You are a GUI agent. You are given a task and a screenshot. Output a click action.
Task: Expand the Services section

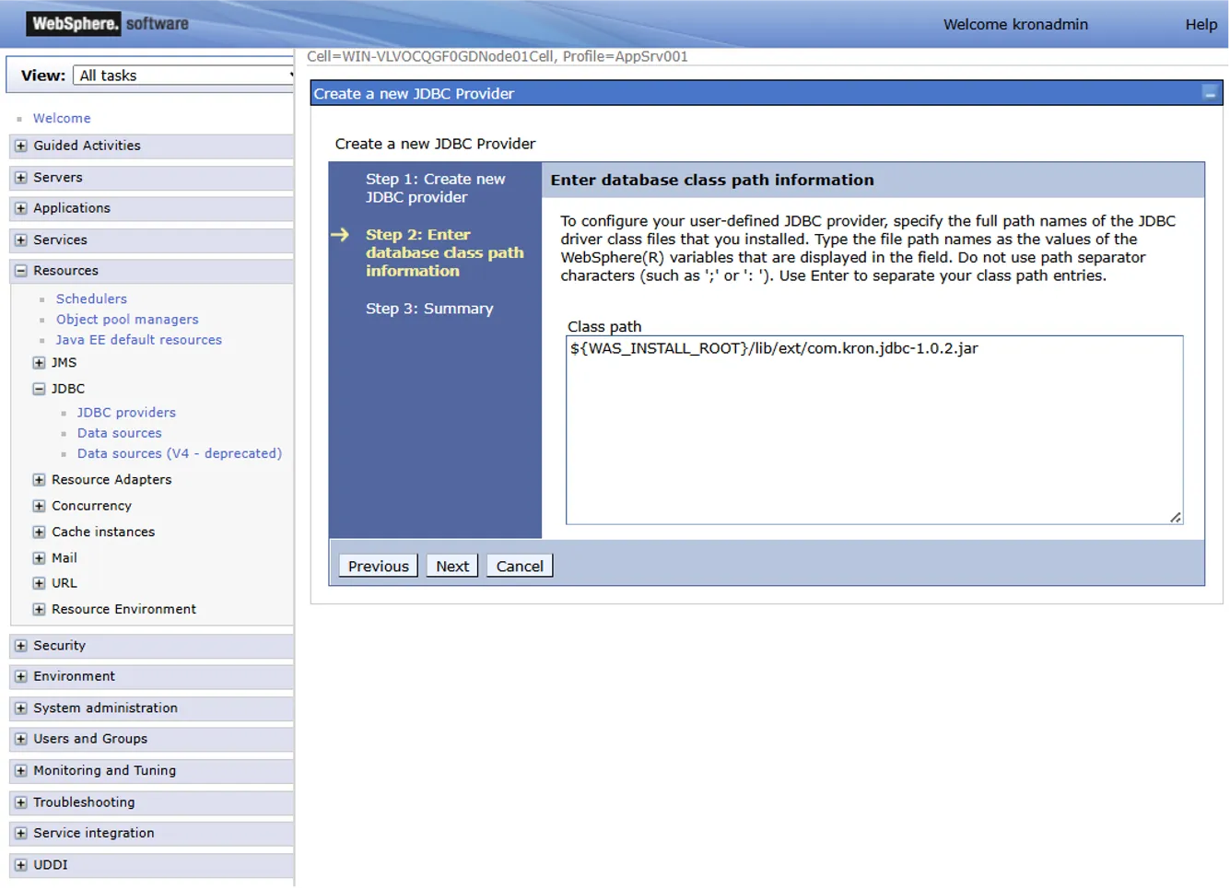tap(20, 240)
